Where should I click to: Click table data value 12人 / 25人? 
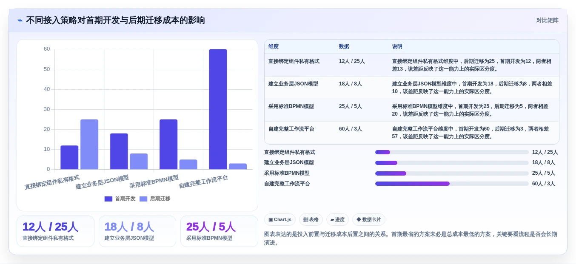click(352, 61)
